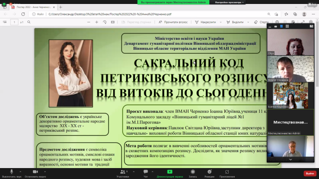Select the 'Накреслити' draw tool

(x=205, y=22)
